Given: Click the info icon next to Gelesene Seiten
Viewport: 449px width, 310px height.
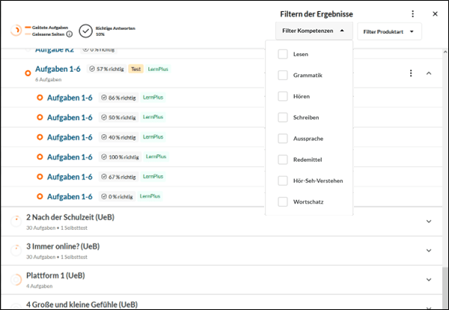Looking at the screenshot, I should pos(70,34).
